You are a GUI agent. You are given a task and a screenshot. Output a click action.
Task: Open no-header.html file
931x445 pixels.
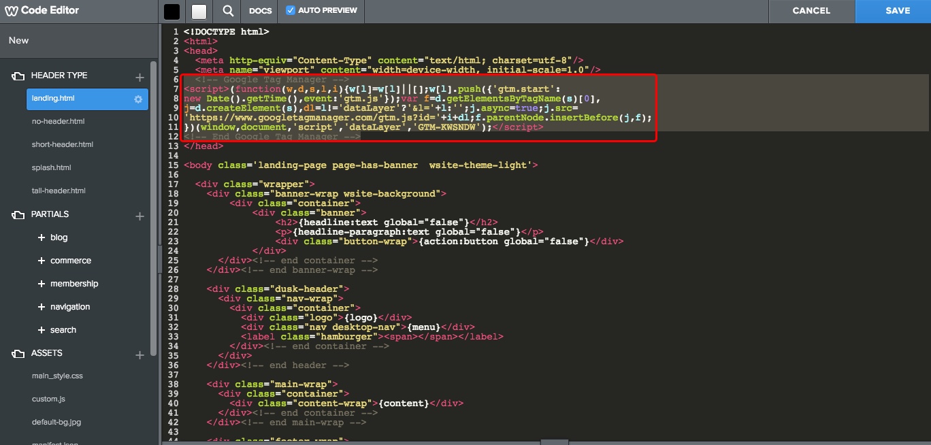tap(59, 122)
